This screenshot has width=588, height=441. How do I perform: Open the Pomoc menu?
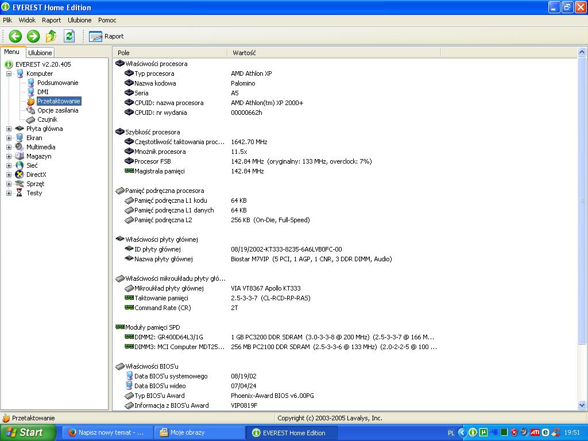(107, 20)
